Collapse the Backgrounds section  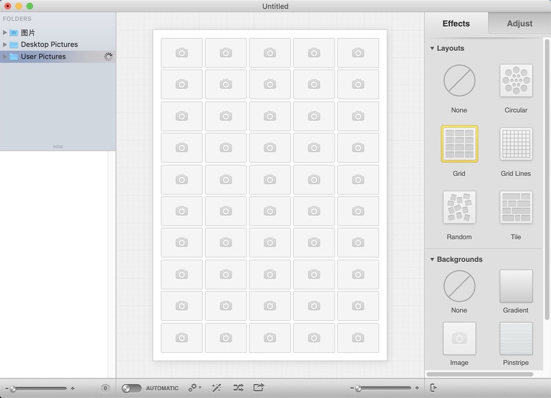(x=432, y=260)
